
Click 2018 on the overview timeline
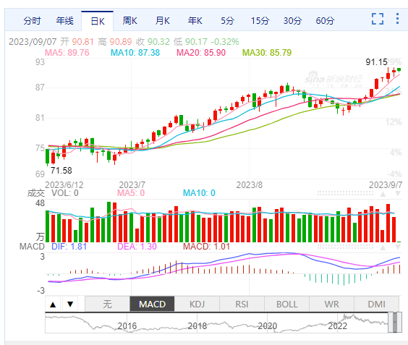[197, 325]
